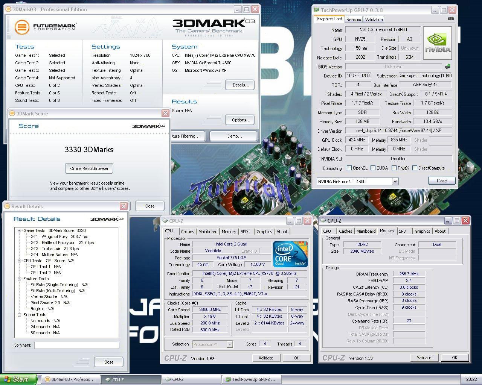Click the GPU Clock 424 MHz field

coord(357,140)
